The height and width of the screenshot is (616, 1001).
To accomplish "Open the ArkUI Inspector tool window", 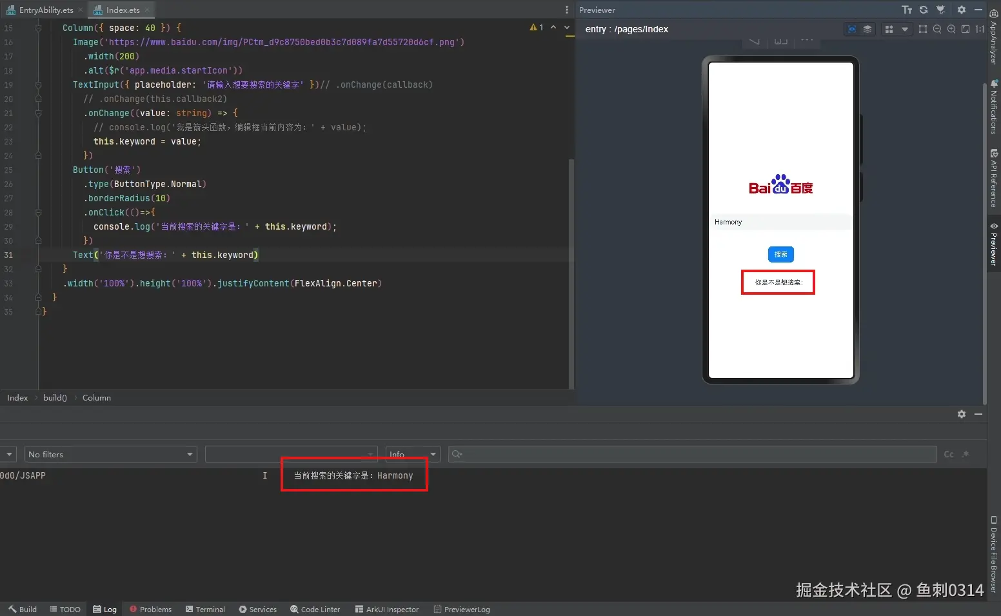I will [387, 610].
